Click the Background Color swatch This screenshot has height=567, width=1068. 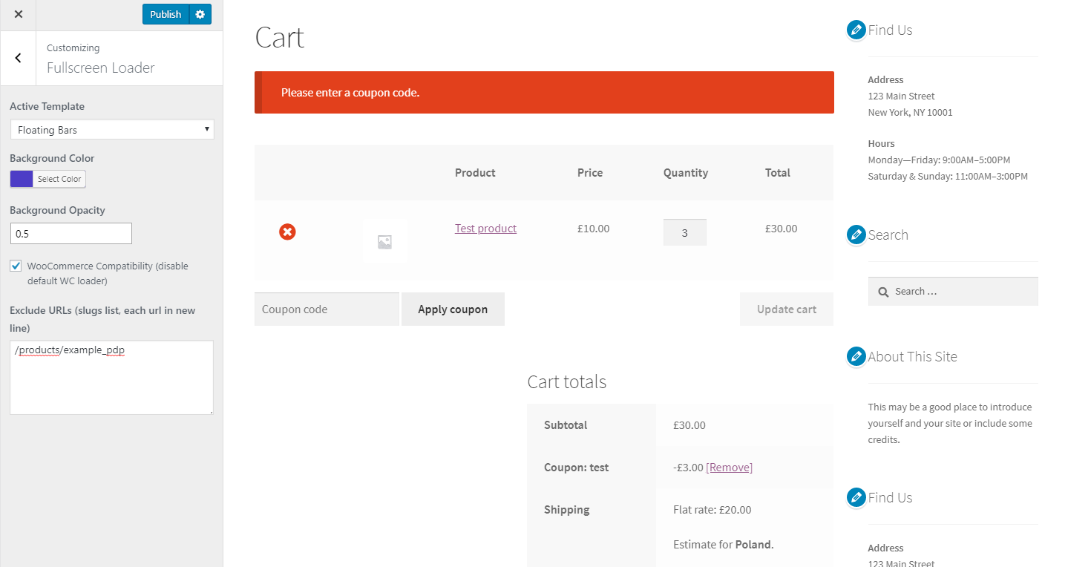pos(22,179)
